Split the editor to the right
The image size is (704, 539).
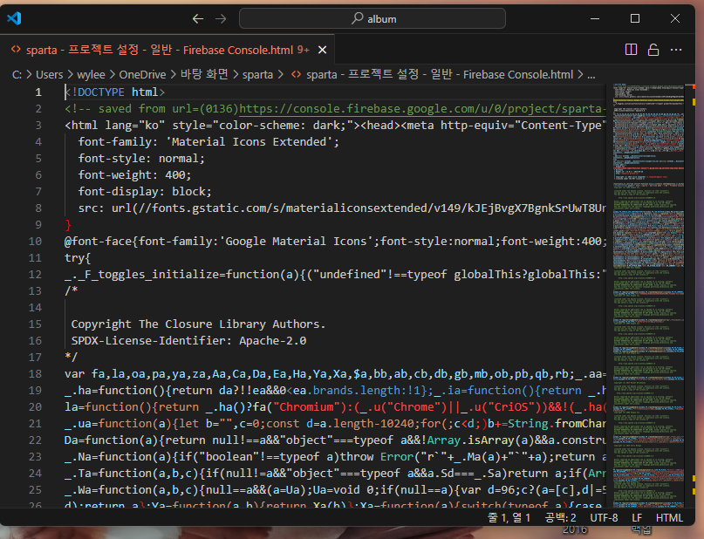tap(631, 50)
